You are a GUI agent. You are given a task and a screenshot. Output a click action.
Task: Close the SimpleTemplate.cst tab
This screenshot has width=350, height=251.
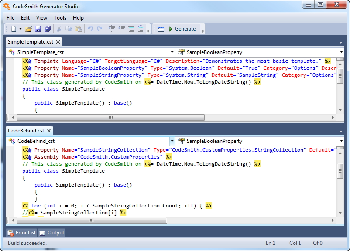click(x=58, y=42)
